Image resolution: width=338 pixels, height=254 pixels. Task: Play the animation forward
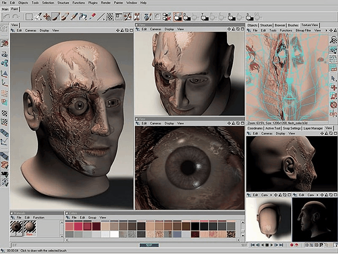[x=272, y=245]
